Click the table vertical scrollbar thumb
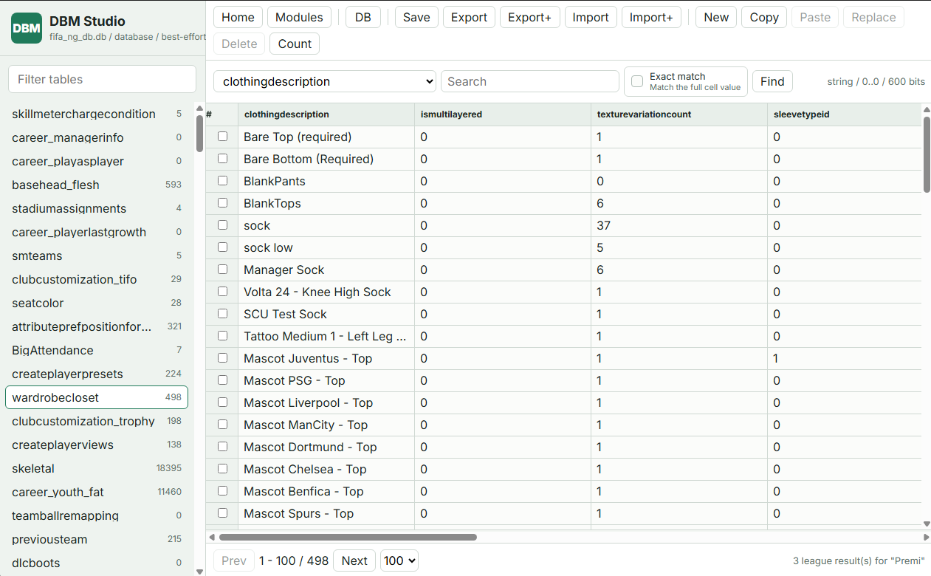Viewport: 931px width, 576px height. (927, 154)
